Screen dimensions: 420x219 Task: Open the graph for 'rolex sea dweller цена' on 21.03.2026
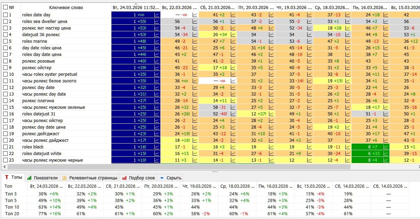[233, 22]
